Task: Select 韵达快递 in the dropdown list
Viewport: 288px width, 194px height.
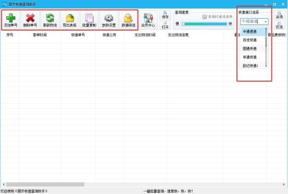Action: tap(253, 66)
